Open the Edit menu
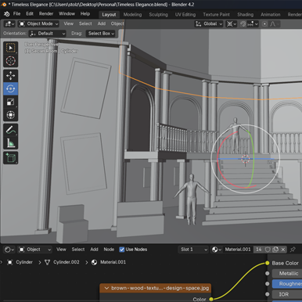The width and height of the screenshot is (302, 302). pyautogui.click(x=30, y=14)
